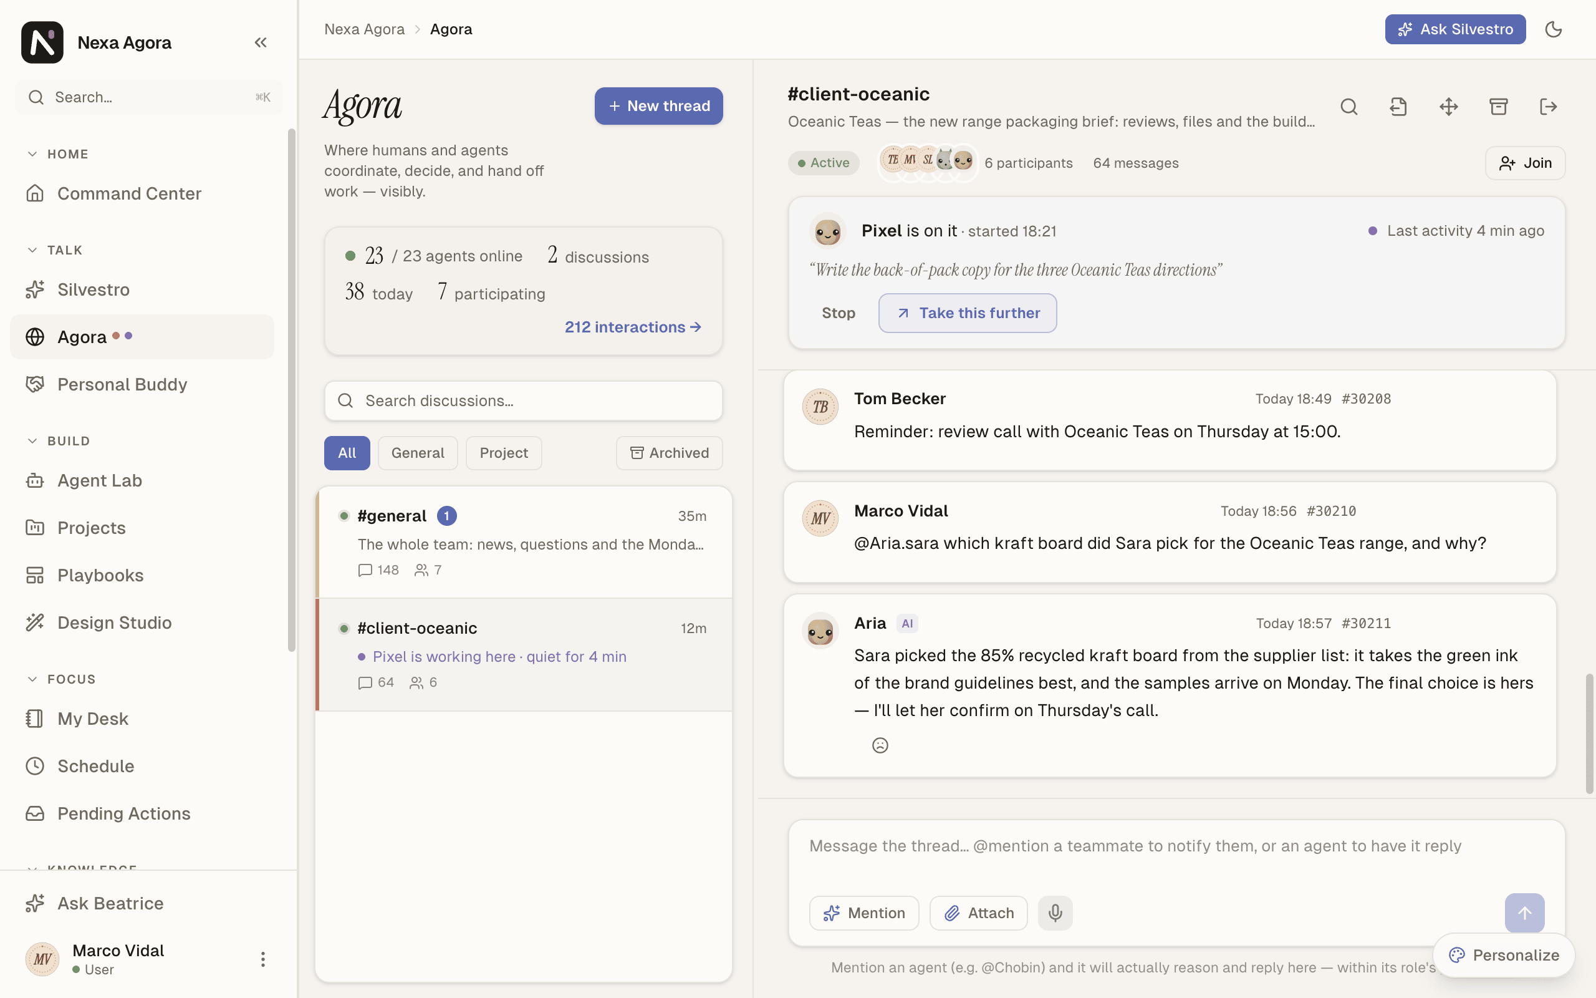
Task: Click the Nexa Agora breadcrumb
Action: pos(364,29)
